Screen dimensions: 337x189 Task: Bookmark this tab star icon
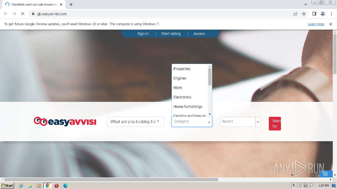click(304, 14)
